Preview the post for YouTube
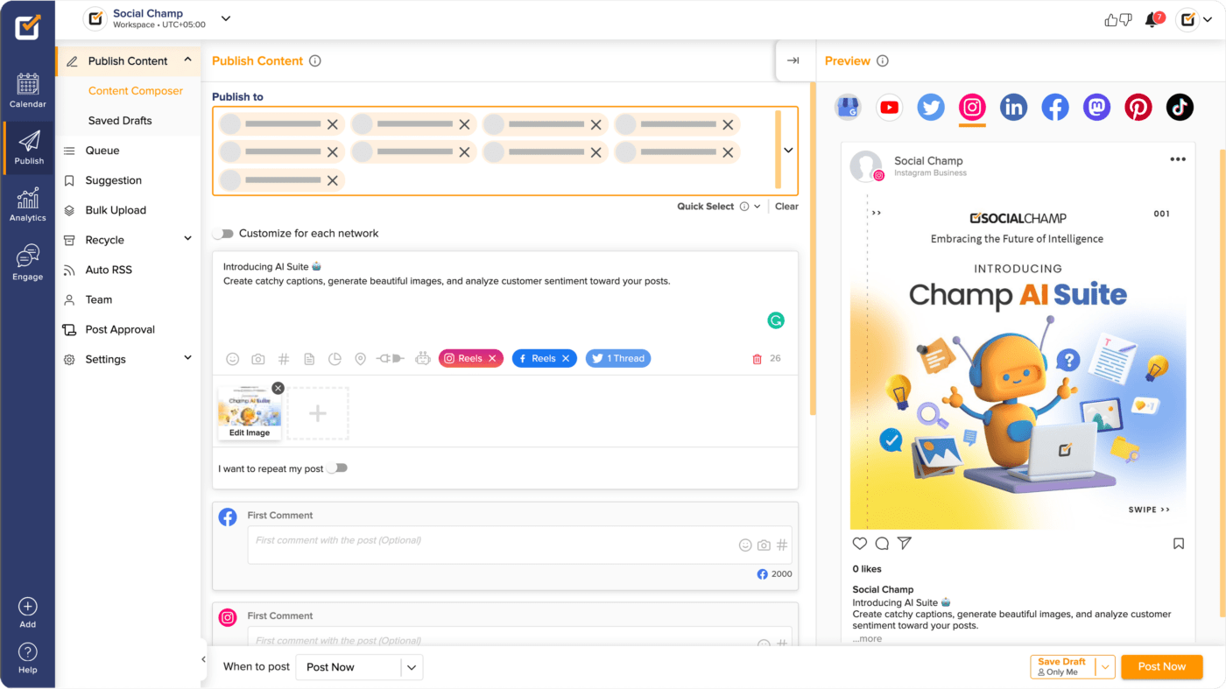The width and height of the screenshot is (1226, 689). click(x=889, y=108)
